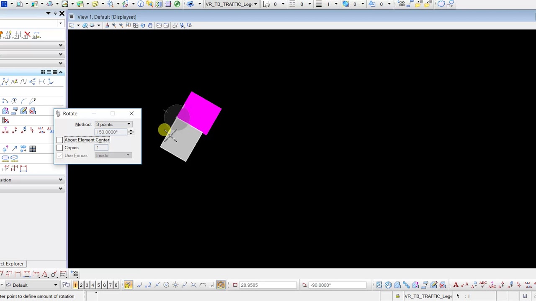Tick the About Element Center checkbox
The image size is (536, 301).
coord(59,140)
